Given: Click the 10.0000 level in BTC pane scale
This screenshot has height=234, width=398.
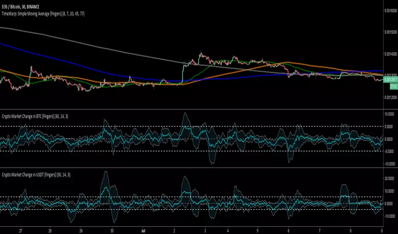Looking at the screenshot, I should 389,114.
